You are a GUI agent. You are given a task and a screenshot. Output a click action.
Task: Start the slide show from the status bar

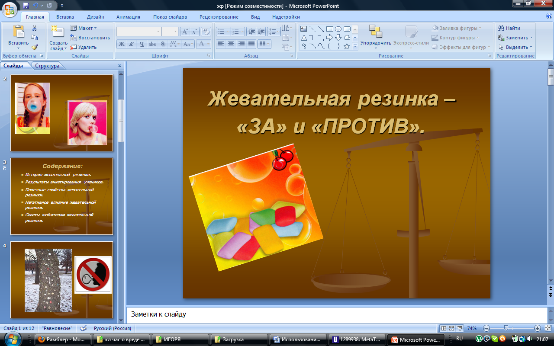(460, 328)
